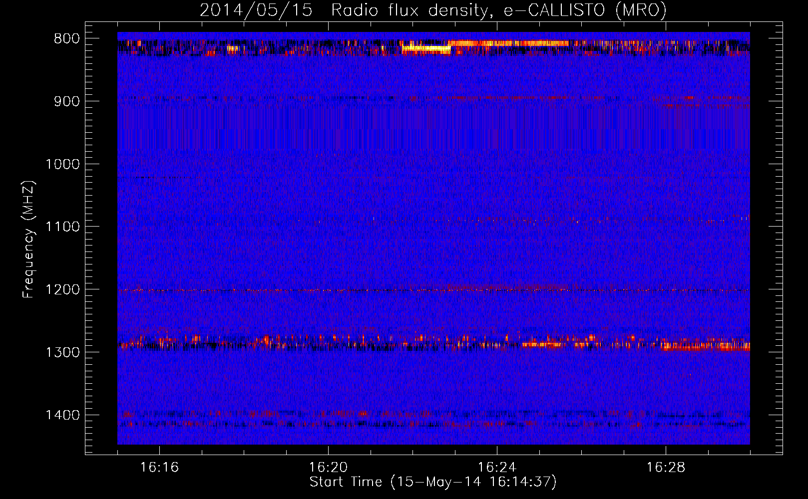Screen dimensions: 808x499
Task: Click the 1100 frequency tick label
Action: click(x=62, y=227)
